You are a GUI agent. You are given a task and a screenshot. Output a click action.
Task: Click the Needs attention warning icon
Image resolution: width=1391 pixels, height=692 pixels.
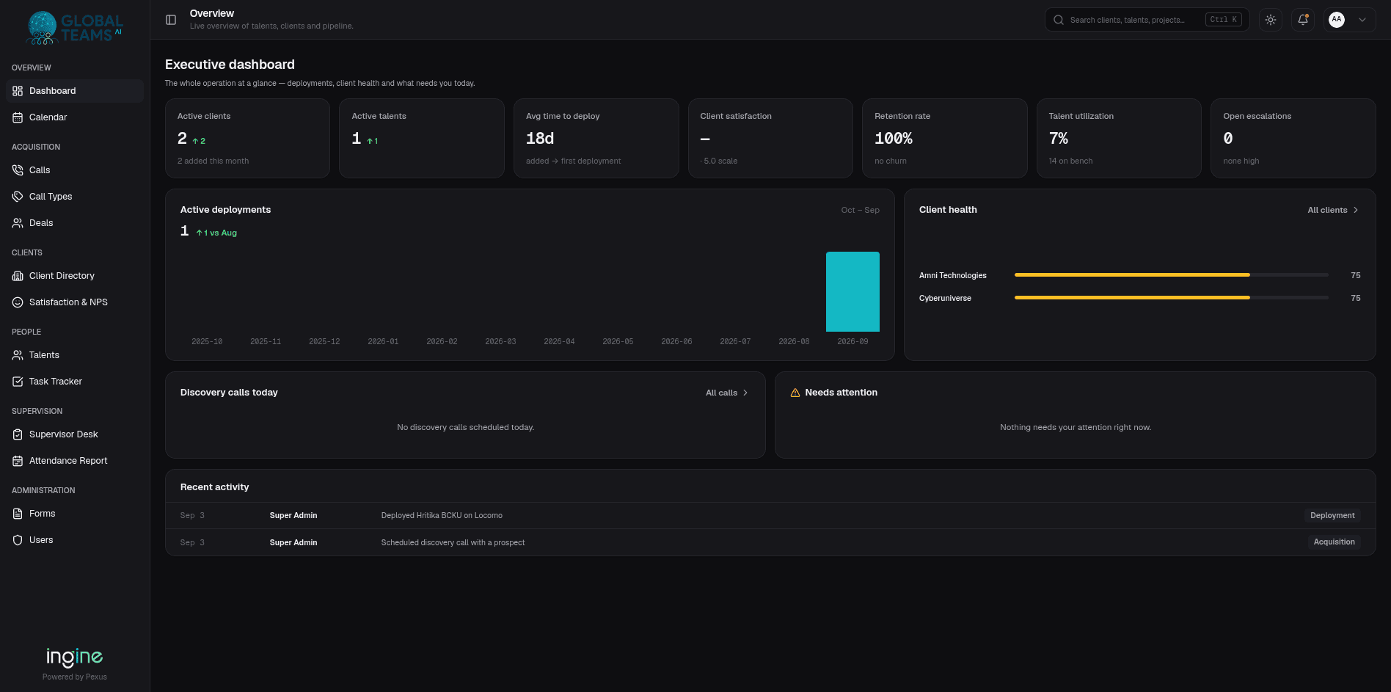pyautogui.click(x=795, y=393)
